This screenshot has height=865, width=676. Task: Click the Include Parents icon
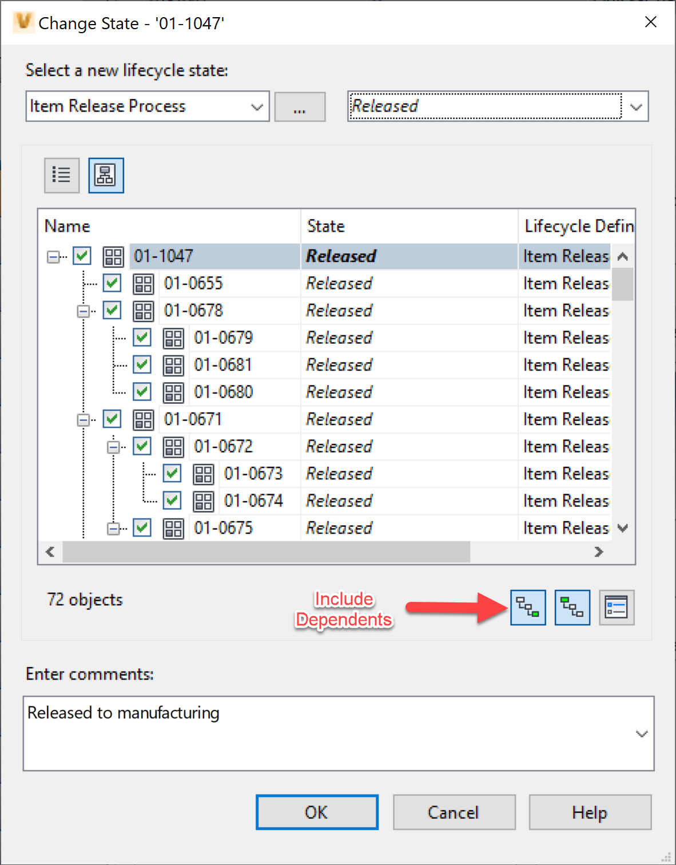click(x=571, y=607)
